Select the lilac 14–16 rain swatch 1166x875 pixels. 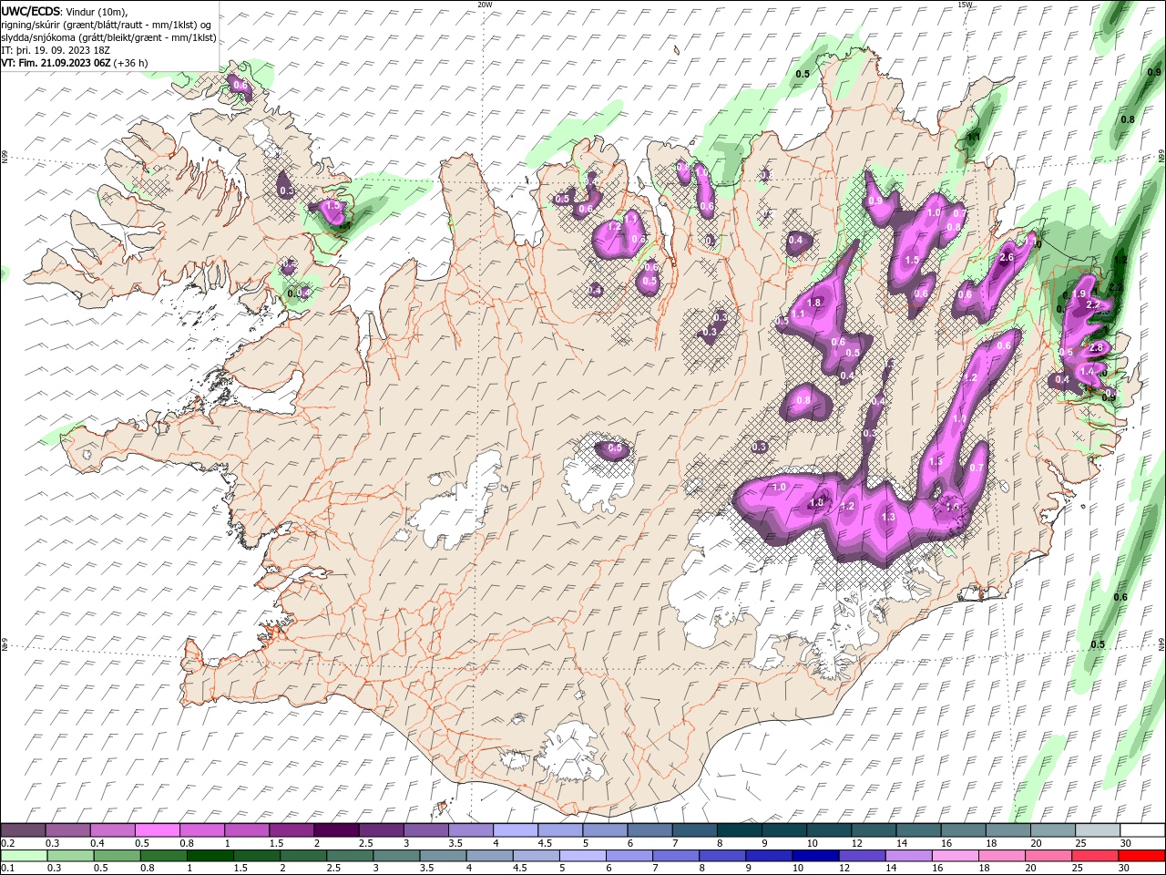pyautogui.click(x=908, y=856)
